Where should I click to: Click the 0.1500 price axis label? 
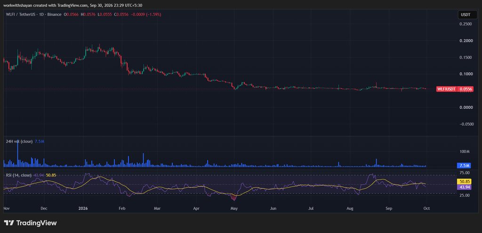pyautogui.click(x=465, y=57)
